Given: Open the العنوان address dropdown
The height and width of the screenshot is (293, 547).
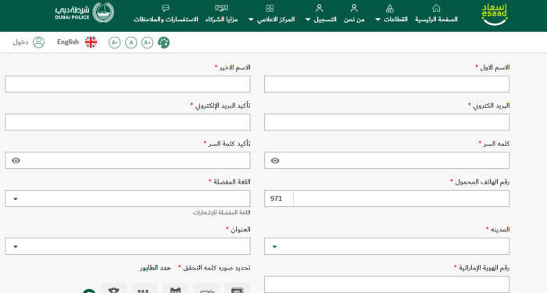Looking at the screenshot, I should click(127, 246).
